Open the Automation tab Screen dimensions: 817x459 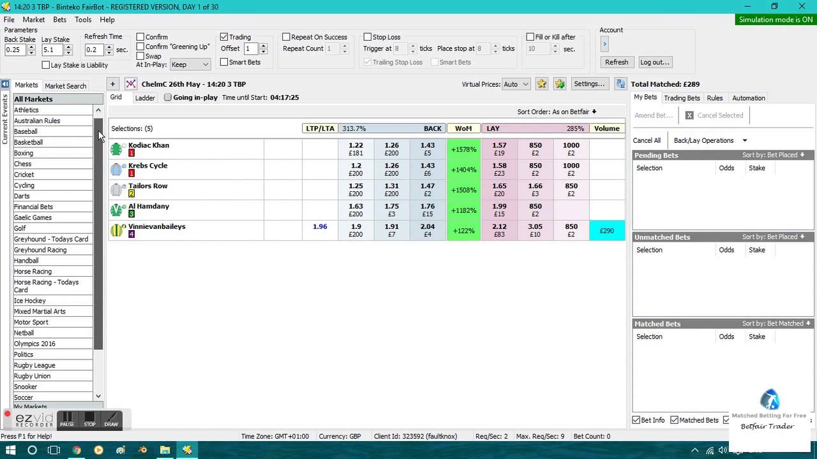point(749,98)
